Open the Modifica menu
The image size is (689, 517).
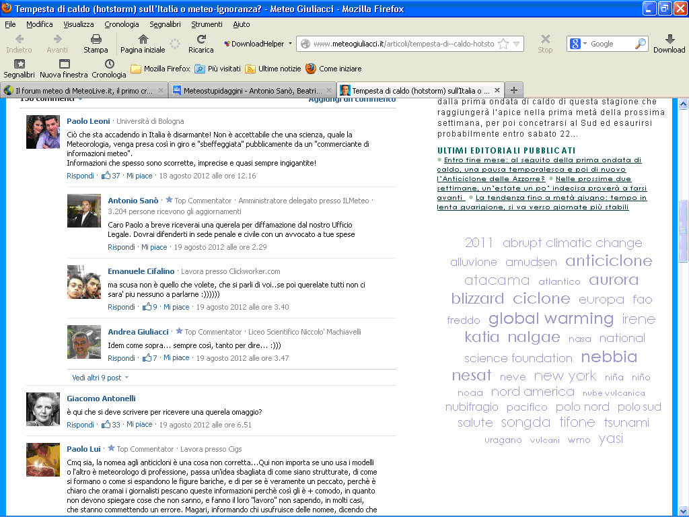click(x=40, y=24)
